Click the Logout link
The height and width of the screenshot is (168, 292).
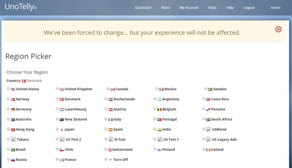point(249,8)
